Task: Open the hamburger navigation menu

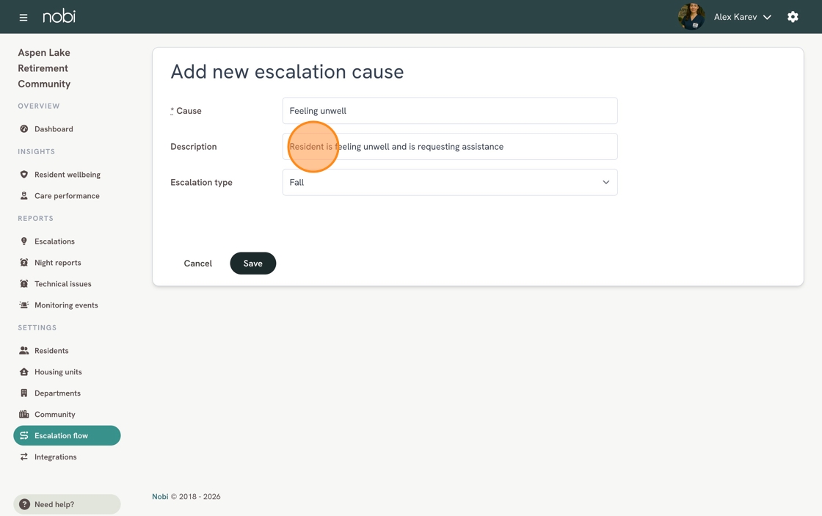Action: click(x=23, y=18)
